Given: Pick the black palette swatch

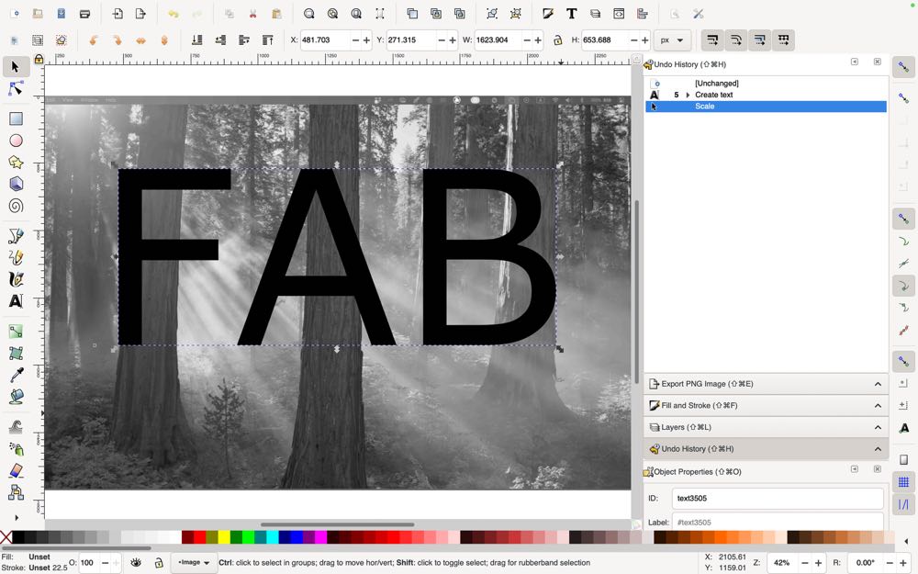Looking at the screenshot, I should (x=18, y=537).
